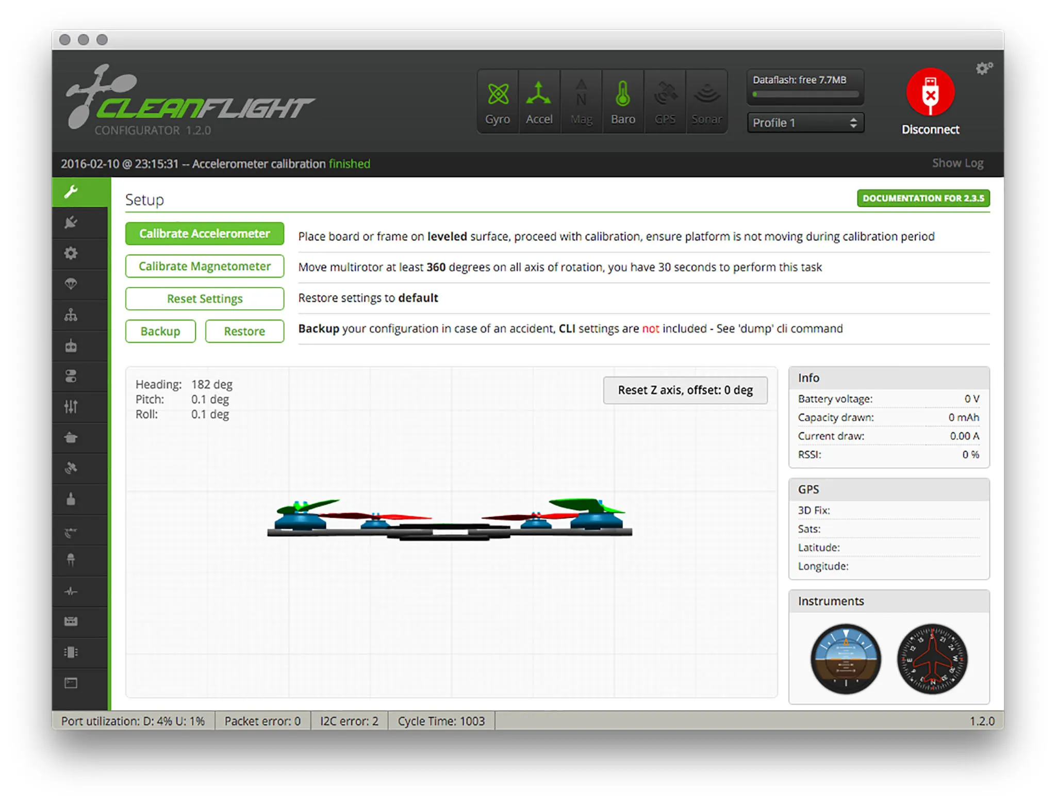Select the Setup wrench tab
Image resolution: width=1056 pixels, height=804 pixels.
point(71,192)
